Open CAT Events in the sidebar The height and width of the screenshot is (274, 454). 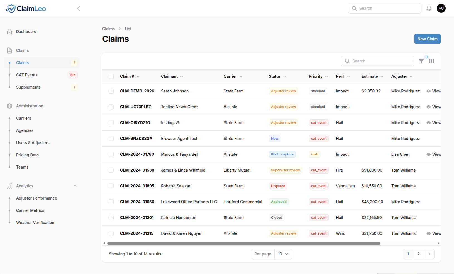(27, 75)
